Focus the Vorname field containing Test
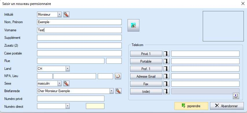The width and height of the screenshot is (247, 113). [x=79, y=30]
